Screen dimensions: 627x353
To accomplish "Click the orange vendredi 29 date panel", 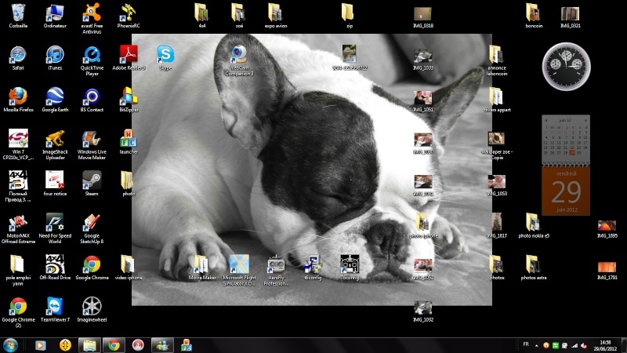I will (566, 191).
